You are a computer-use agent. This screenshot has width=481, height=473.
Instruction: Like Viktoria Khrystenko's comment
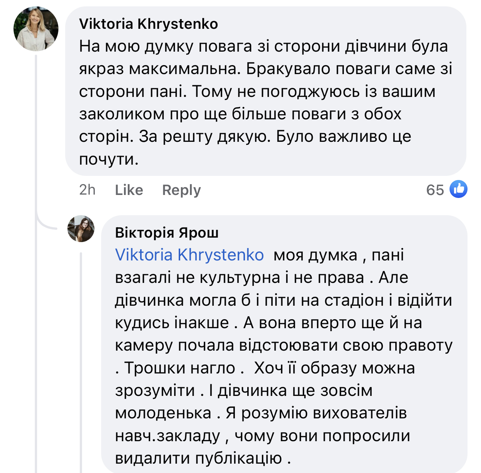[x=129, y=190]
